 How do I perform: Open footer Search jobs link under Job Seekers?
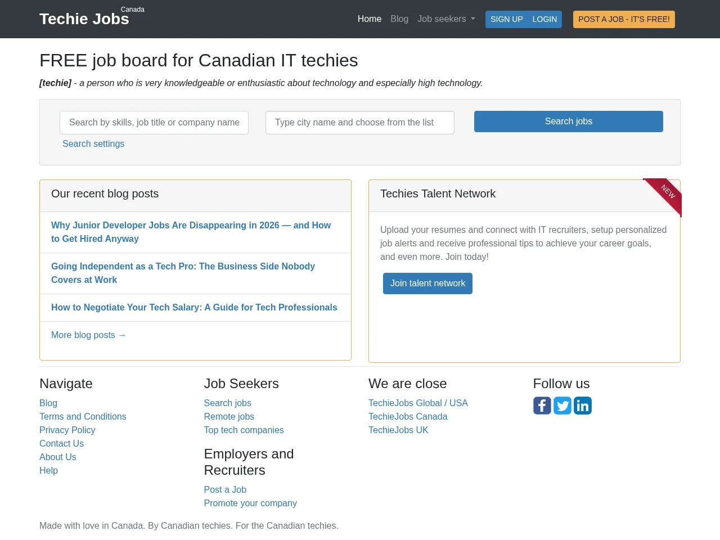pos(228,403)
